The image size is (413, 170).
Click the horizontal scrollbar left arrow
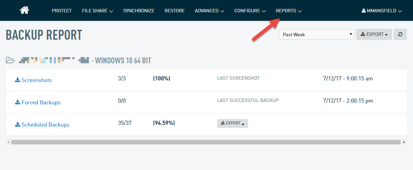point(8,142)
